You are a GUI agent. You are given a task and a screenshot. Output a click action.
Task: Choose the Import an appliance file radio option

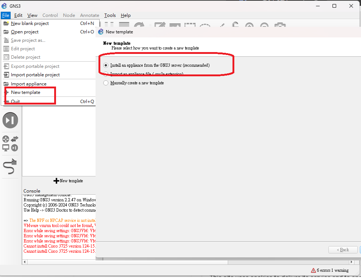[x=144, y=74]
